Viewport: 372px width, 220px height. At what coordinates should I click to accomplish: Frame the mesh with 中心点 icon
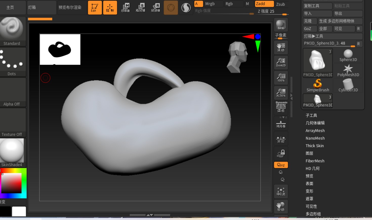click(281, 191)
